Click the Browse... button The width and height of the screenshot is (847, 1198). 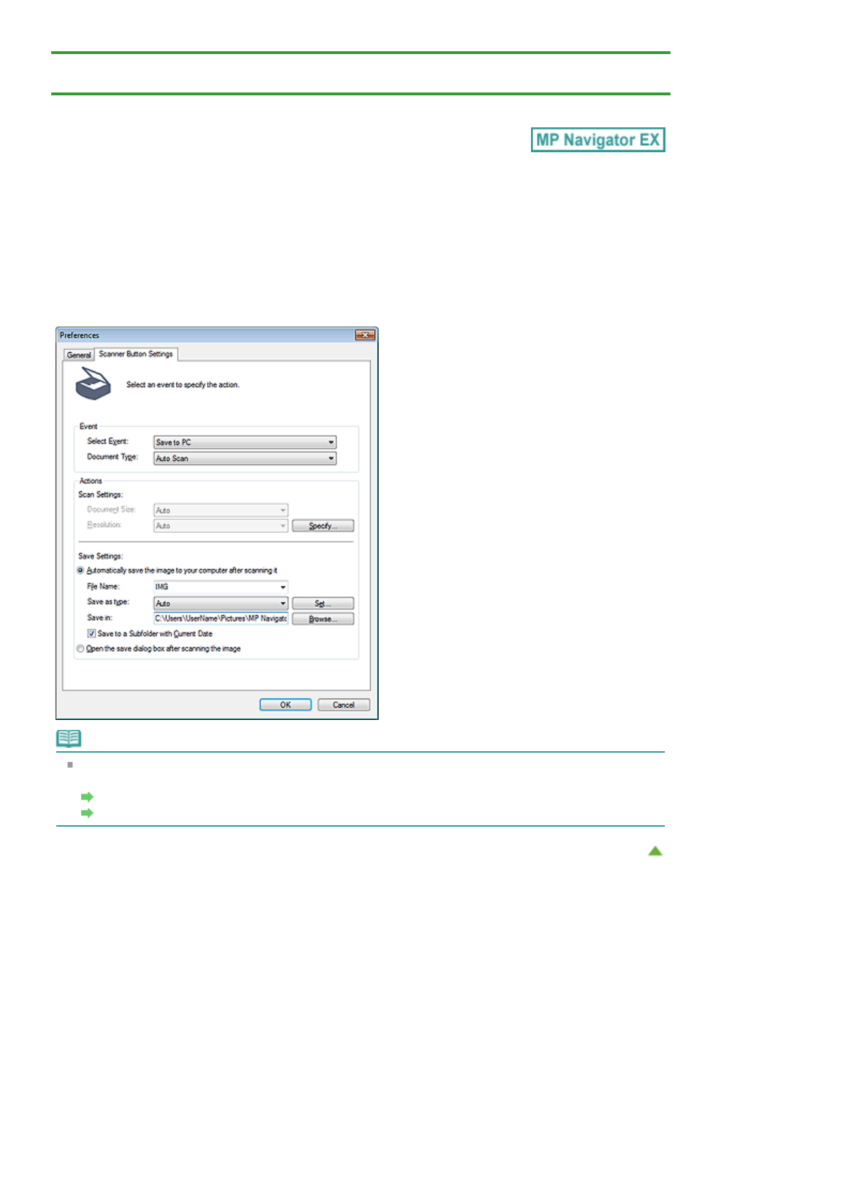322,619
